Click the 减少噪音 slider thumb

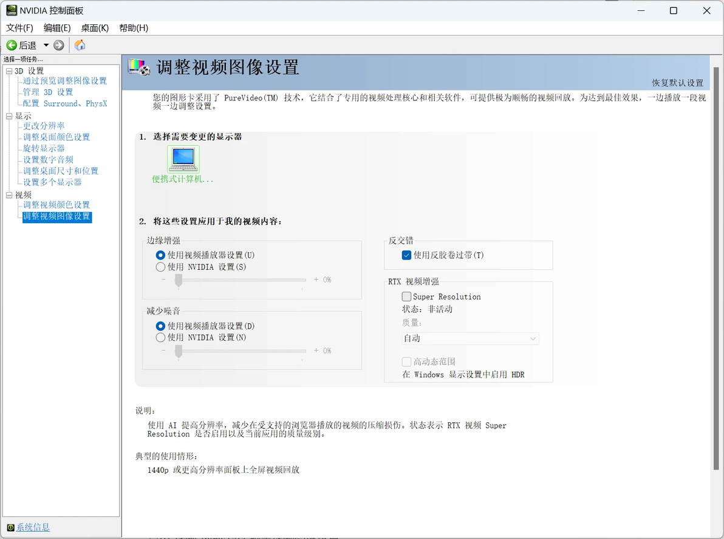coord(178,351)
